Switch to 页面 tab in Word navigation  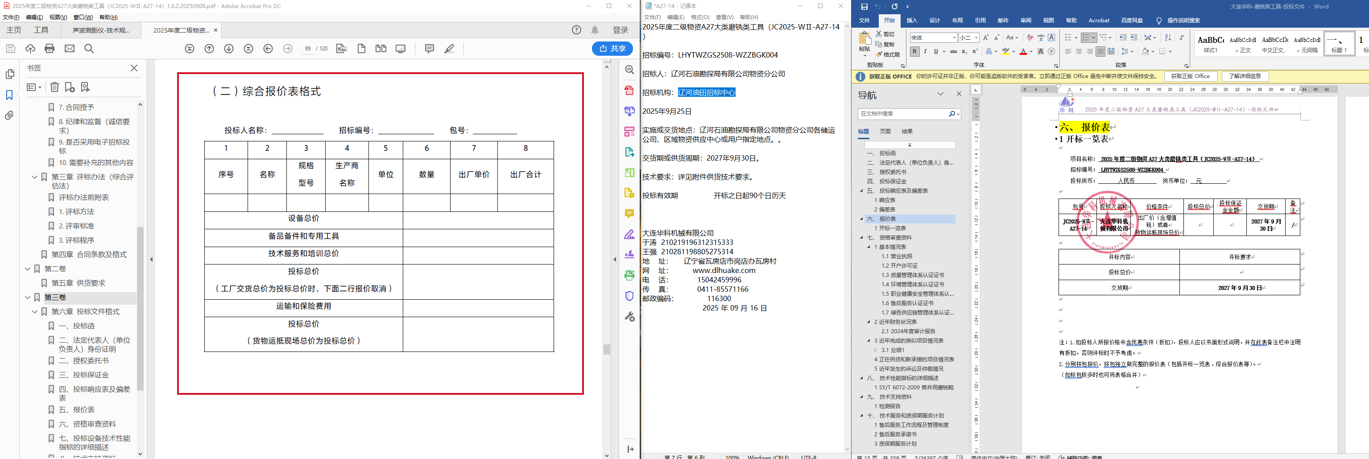[885, 131]
